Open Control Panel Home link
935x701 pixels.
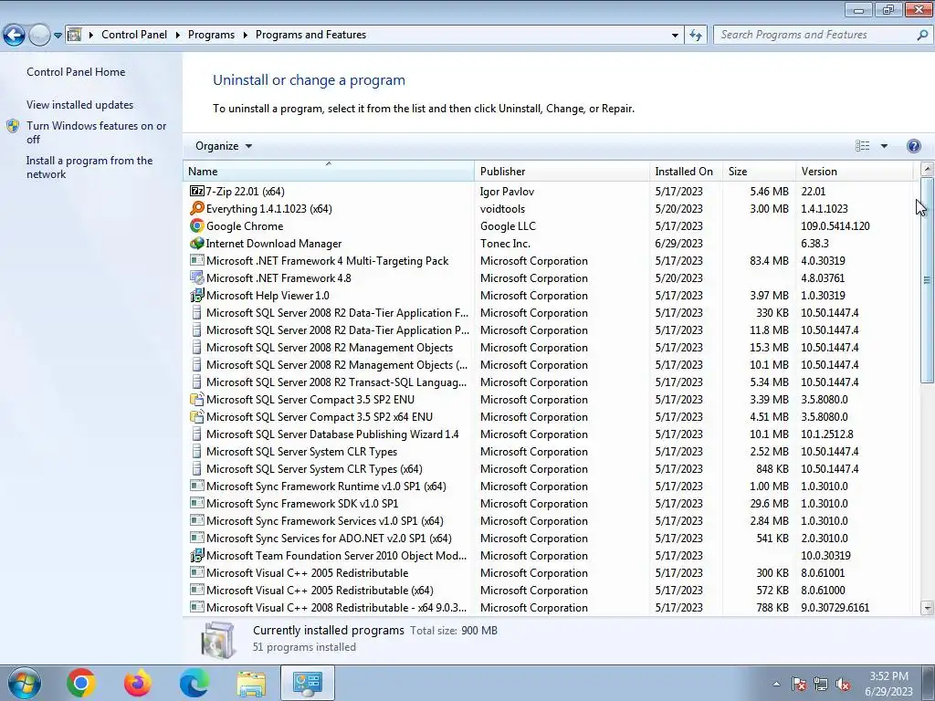76,72
